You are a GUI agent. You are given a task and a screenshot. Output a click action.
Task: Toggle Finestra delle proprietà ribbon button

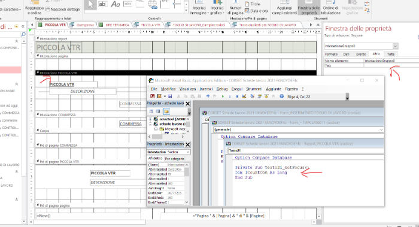point(309,8)
